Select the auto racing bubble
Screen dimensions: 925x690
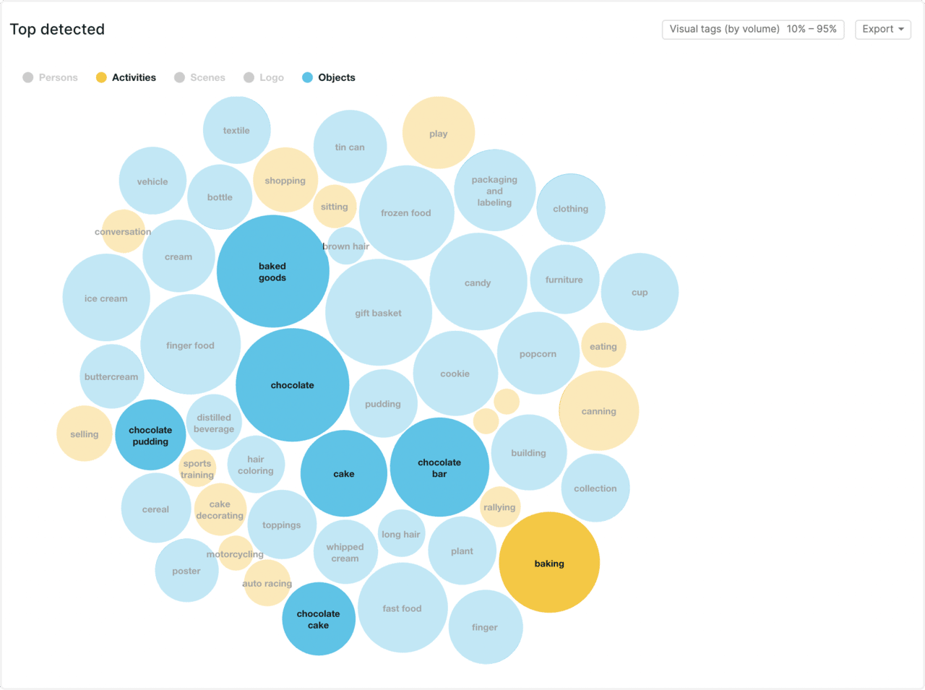tap(267, 583)
